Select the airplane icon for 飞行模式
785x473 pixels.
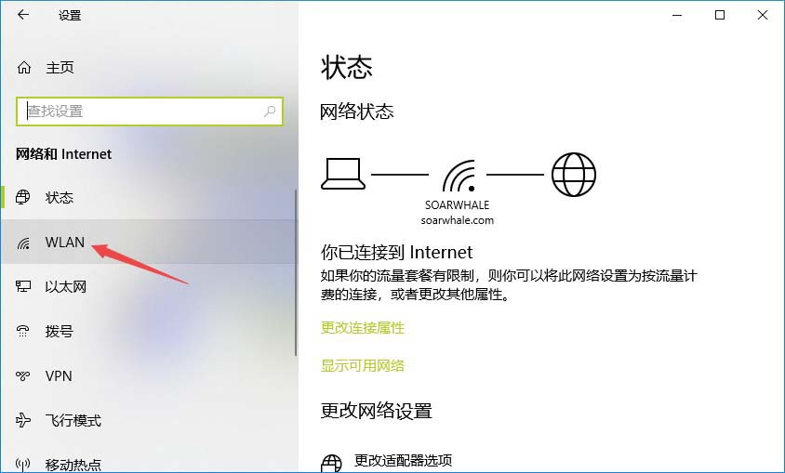click(23, 419)
